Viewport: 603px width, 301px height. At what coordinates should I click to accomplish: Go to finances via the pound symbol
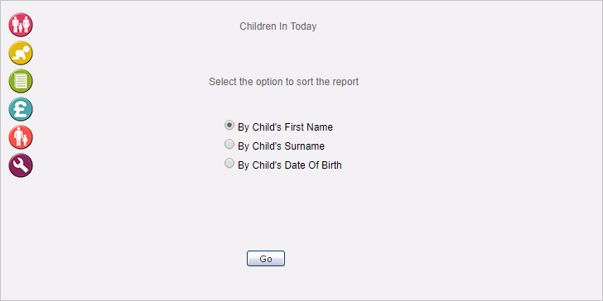click(21, 109)
